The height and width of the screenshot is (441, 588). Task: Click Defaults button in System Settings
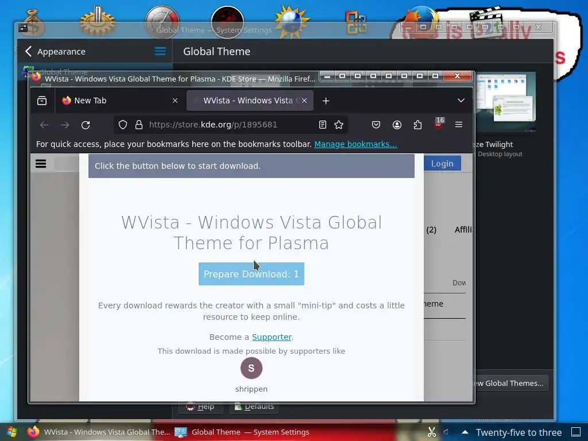(x=254, y=407)
